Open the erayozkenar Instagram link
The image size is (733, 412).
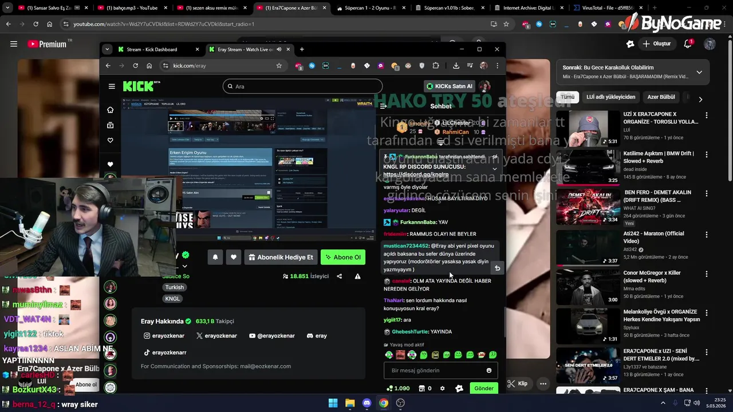click(164, 336)
